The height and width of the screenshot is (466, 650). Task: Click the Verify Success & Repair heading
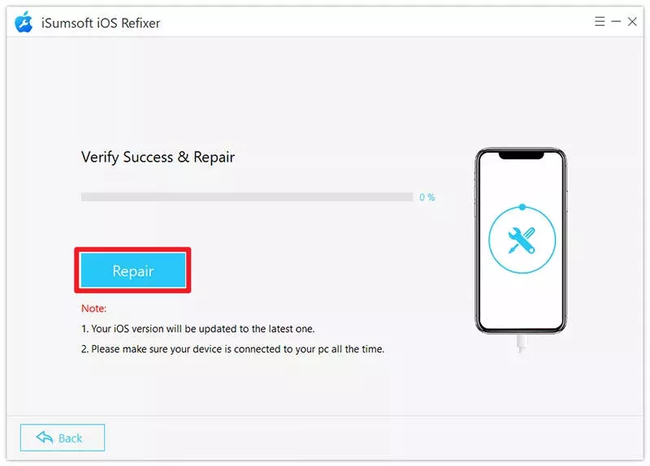click(158, 157)
